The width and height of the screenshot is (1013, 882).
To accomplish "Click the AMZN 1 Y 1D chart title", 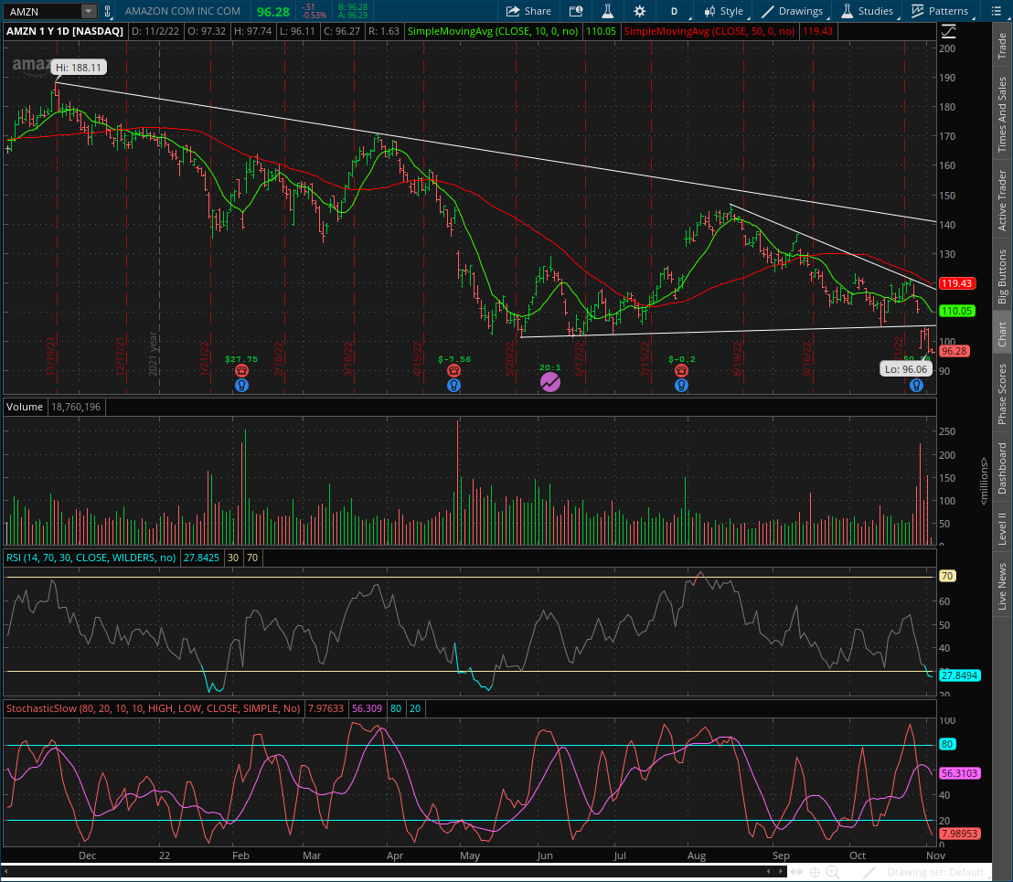I will coord(65,31).
